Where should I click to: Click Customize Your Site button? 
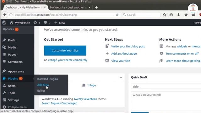[x=65, y=51]
